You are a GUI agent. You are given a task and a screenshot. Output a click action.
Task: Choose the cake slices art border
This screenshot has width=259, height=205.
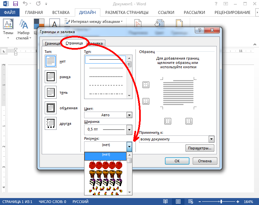pyautogui.click(x=106, y=182)
